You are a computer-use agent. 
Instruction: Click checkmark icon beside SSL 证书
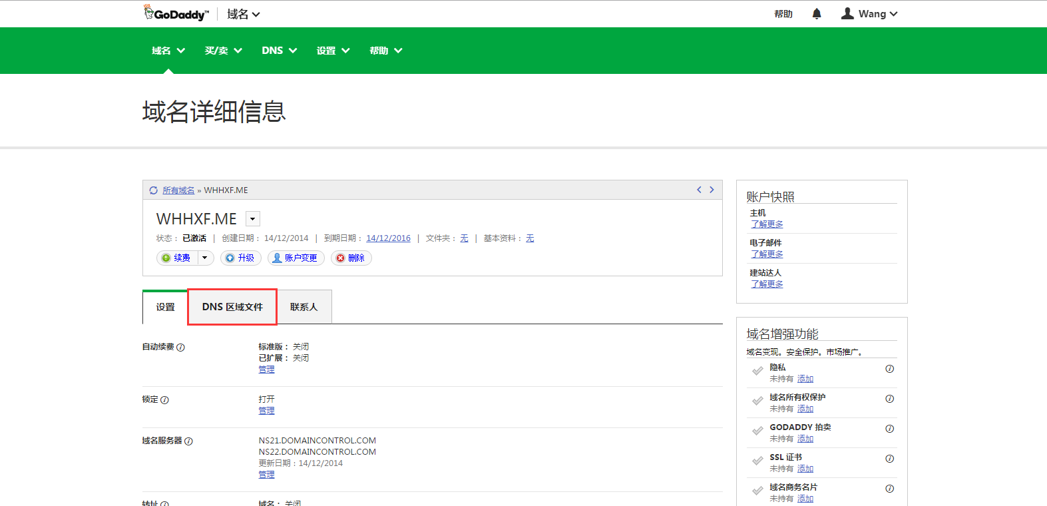coord(757,461)
